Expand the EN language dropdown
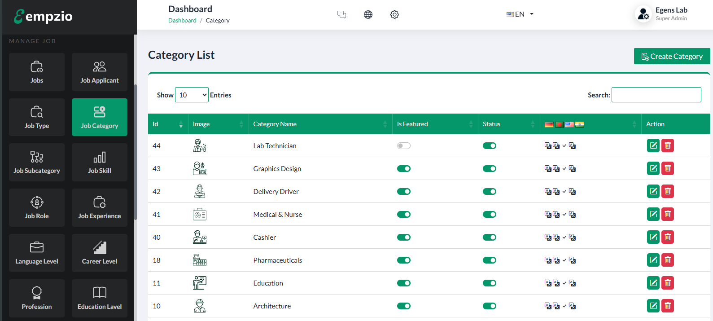The height and width of the screenshot is (321, 713). [x=520, y=14]
